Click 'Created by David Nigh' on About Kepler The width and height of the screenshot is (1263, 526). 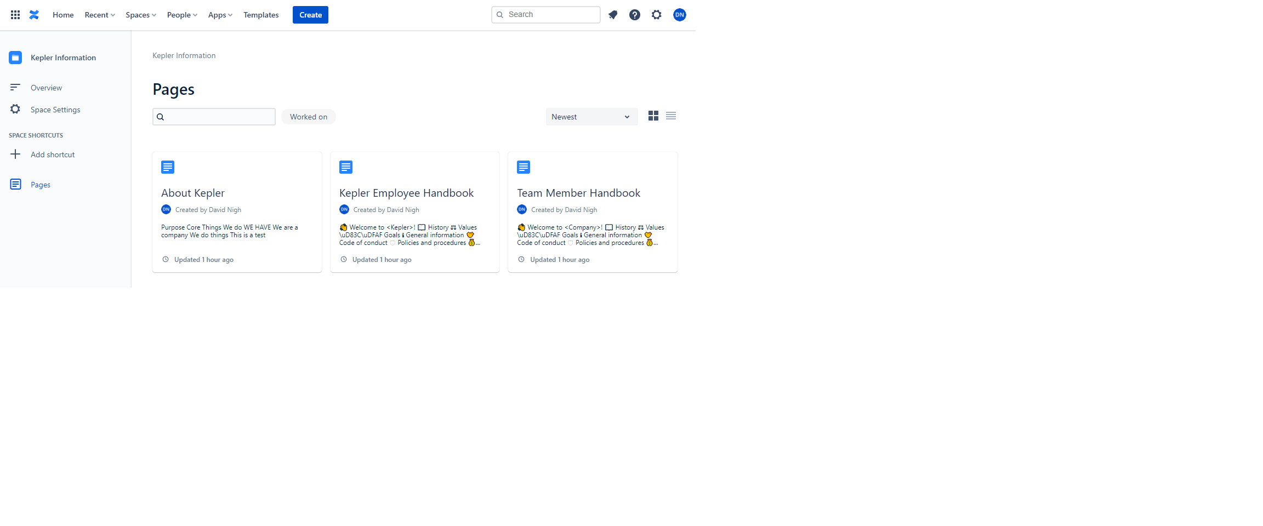[x=208, y=210]
